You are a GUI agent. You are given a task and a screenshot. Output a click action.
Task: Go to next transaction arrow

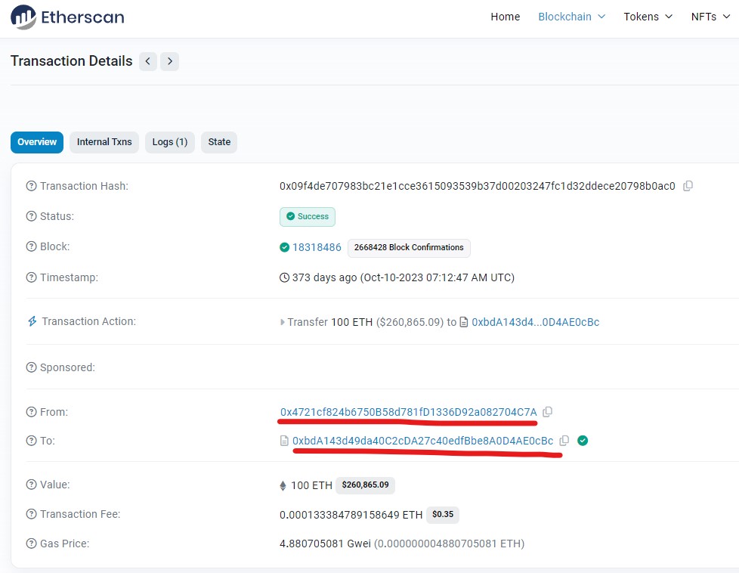[x=170, y=61]
